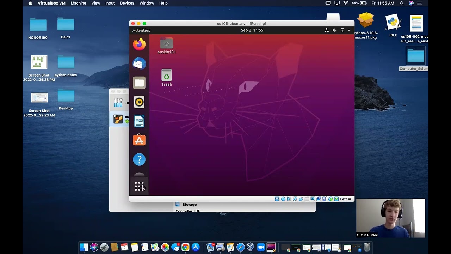Click the hard disk activity indicator
The image size is (451, 254).
pos(277,199)
